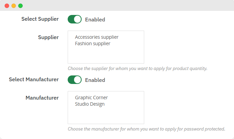Select Graphic Corner in the Manufacturer list
This screenshot has width=234, height=139.
tap(91, 98)
